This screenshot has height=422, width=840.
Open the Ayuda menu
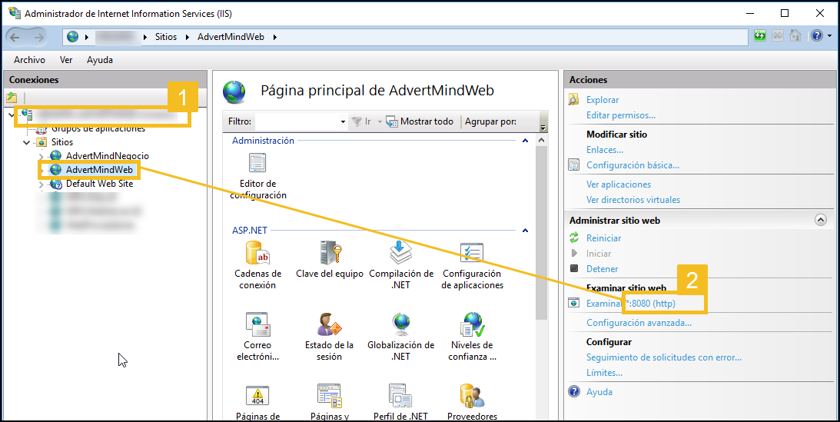[x=100, y=60]
